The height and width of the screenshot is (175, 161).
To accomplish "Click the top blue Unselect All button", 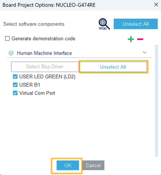I will click(x=136, y=24).
